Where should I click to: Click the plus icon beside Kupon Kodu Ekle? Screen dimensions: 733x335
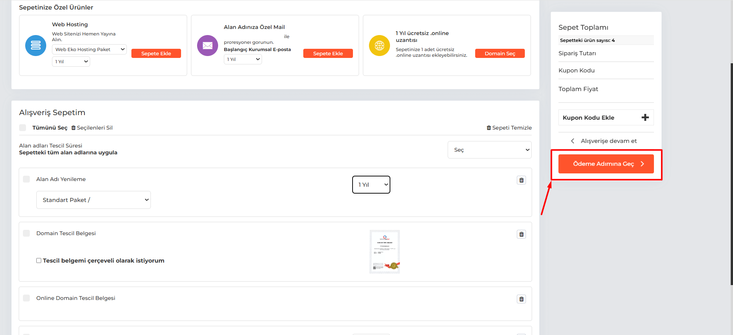[645, 117]
